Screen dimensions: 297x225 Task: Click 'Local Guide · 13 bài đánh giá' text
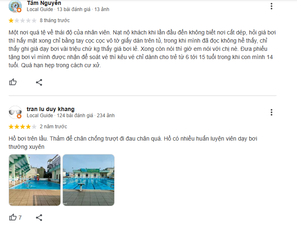[58, 9]
